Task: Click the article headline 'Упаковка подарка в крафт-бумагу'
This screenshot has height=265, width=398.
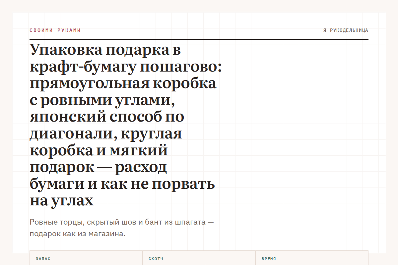Action: (x=126, y=125)
